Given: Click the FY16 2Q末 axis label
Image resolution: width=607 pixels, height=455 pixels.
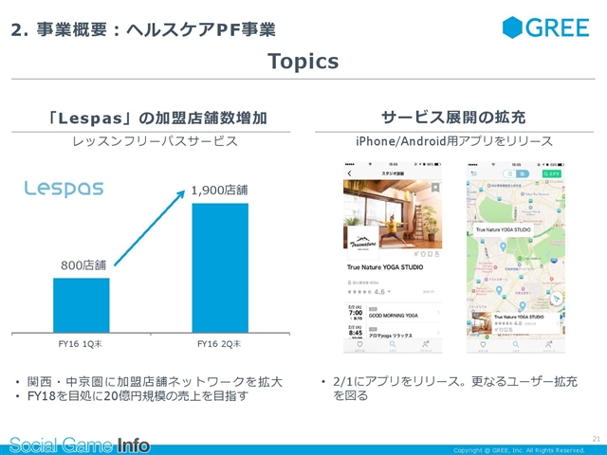Looking at the screenshot, I should (x=219, y=344).
